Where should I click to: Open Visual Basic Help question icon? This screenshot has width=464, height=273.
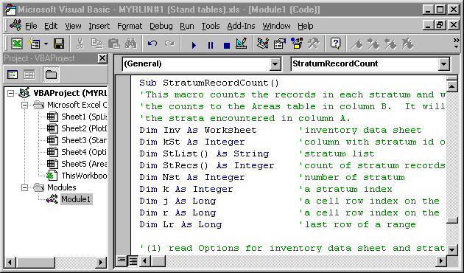[x=335, y=44]
